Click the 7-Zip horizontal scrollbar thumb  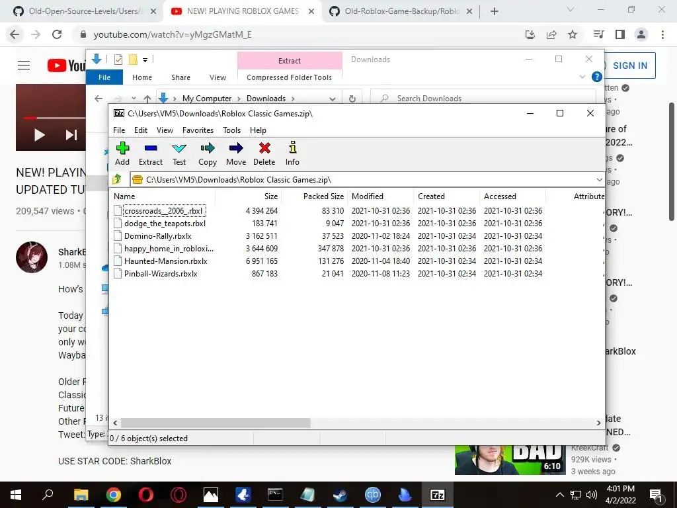pyautogui.click(x=216, y=423)
